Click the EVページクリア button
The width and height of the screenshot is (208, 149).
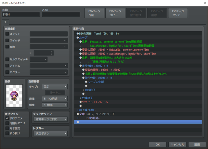coord(178,13)
